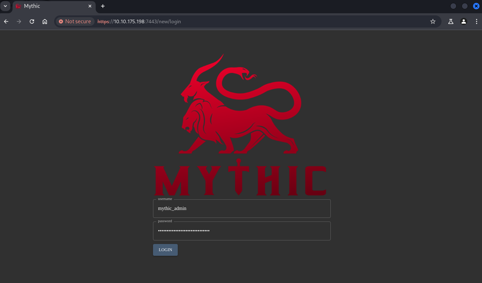Focus the username input field
The image size is (482, 283).
[242, 209]
